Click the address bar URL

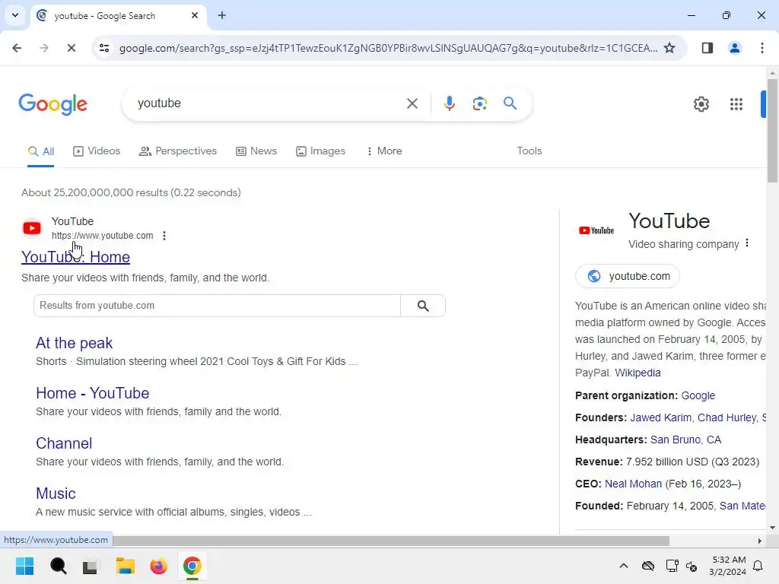click(x=388, y=48)
